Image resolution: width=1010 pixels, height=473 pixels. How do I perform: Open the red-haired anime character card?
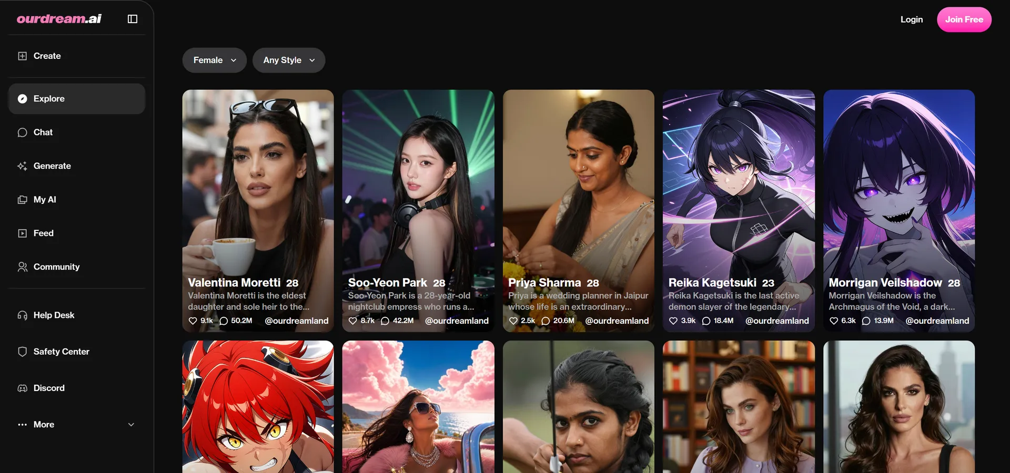258,407
